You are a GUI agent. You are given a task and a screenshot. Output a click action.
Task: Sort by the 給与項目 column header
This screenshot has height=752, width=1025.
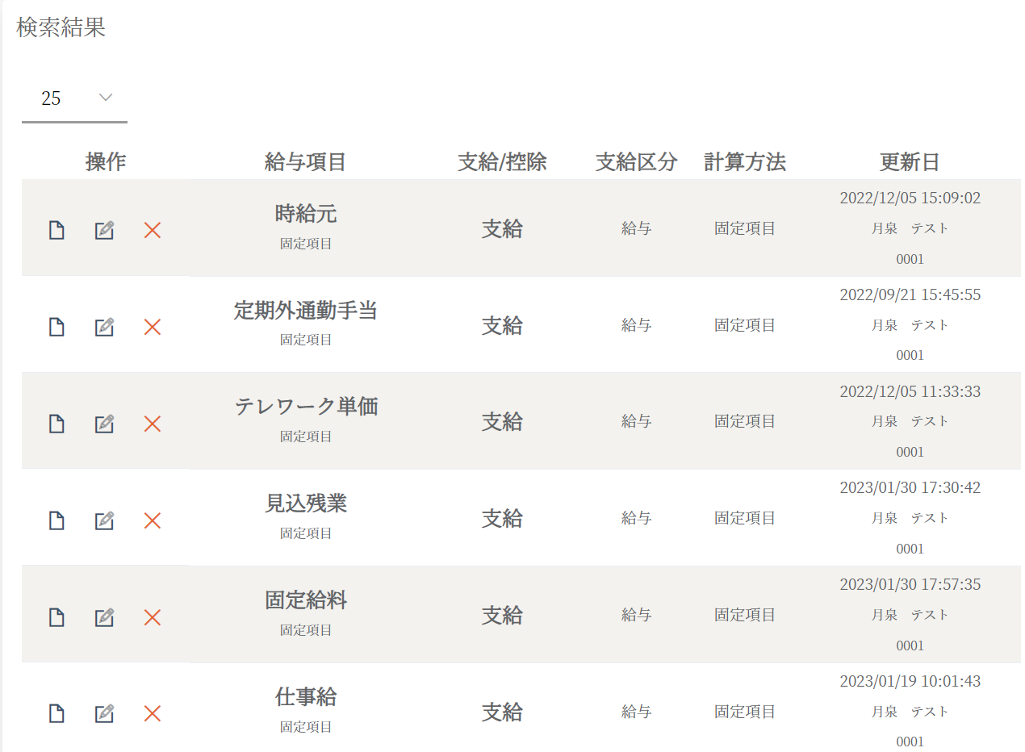click(305, 162)
